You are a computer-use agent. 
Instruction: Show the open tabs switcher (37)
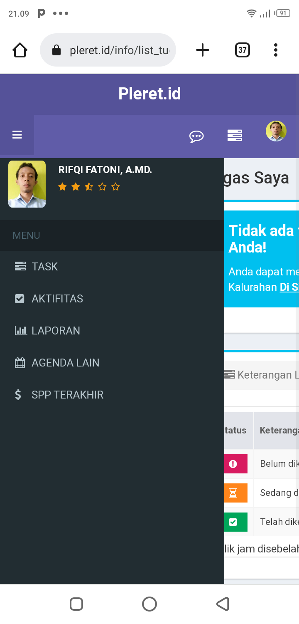tap(243, 50)
